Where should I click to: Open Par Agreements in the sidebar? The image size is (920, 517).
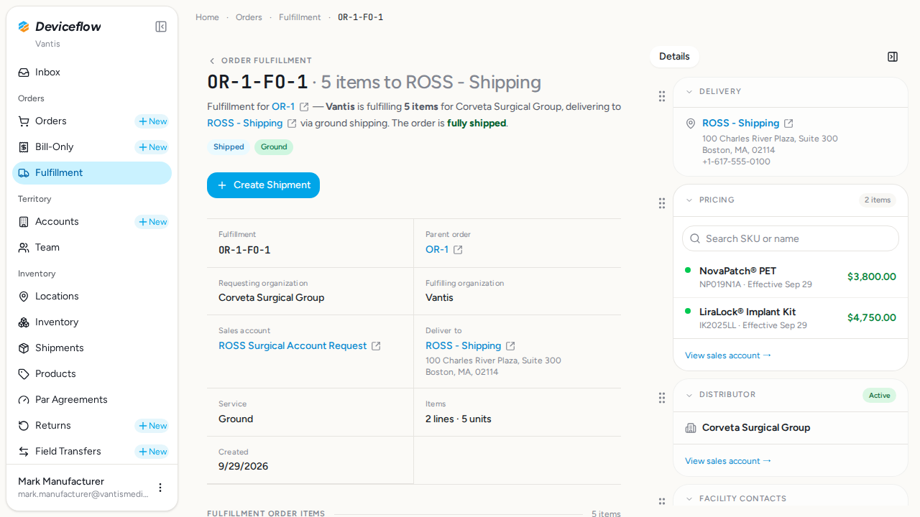tap(92, 400)
